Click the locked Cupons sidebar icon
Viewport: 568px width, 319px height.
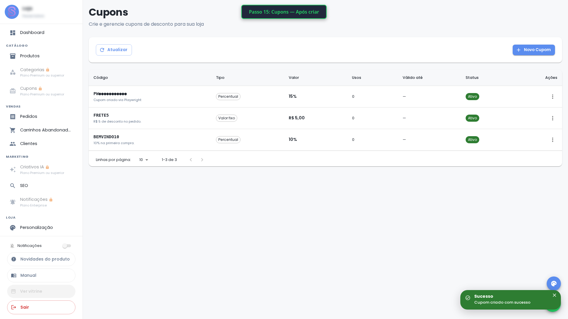coord(13,91)
